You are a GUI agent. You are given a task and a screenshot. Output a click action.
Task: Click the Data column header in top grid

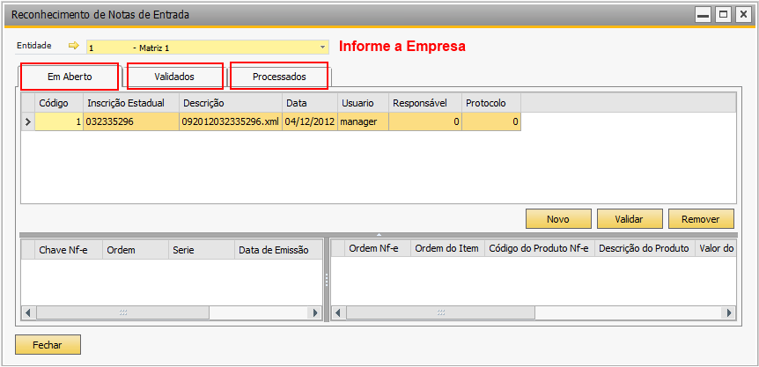pos(310,103)
